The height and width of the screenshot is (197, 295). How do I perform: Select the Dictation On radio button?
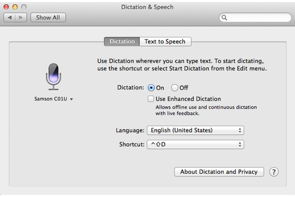pos(151,88)
